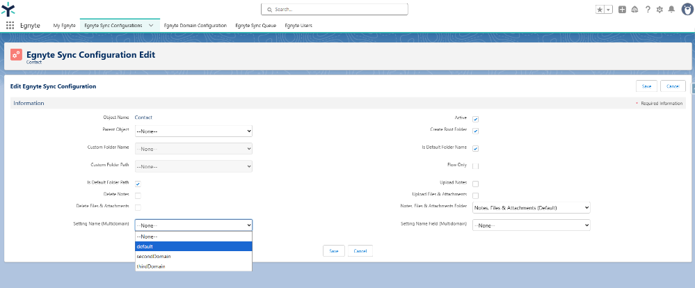Select the thirdDomain option
The width and height of the screenshot is (695, 288).
pos(193,266)
